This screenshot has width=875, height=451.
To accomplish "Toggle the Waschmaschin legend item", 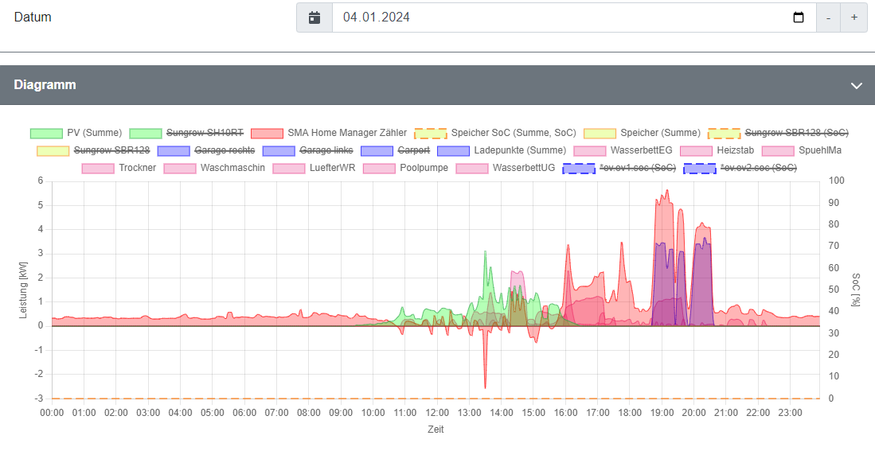I will pos(232,168).
